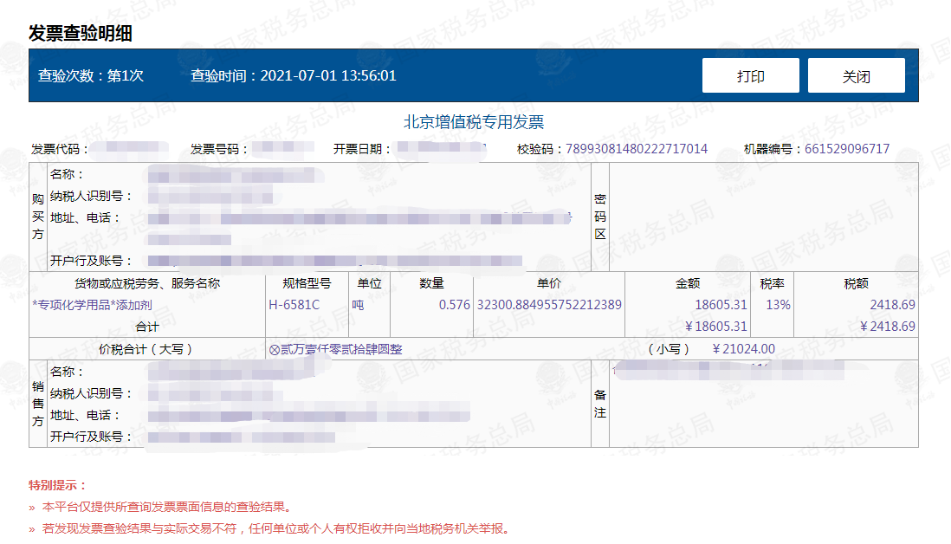
Task: Click the 税率 column header
Action: [772, 283]
